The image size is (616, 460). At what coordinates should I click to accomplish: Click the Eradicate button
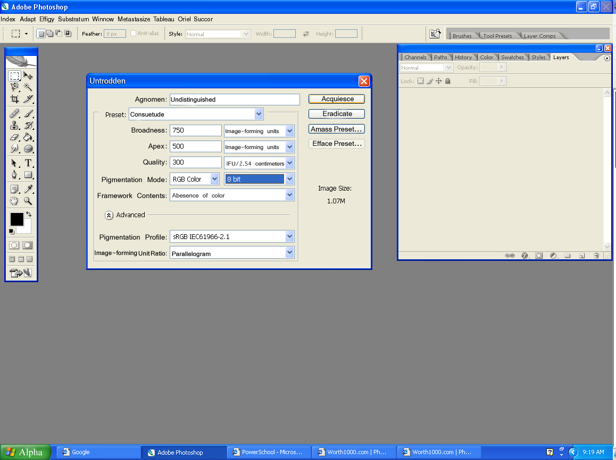tap(337, 113)
